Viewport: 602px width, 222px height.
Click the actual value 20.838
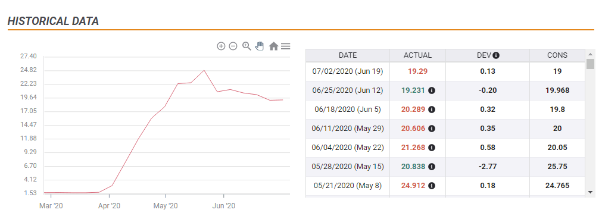[413, 167]
